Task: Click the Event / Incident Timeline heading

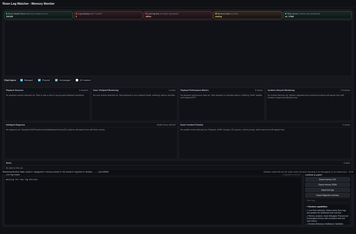Action: [191, 125]
